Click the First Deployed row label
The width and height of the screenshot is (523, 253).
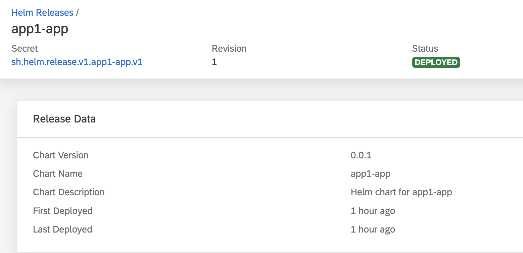tap(62, 211)
